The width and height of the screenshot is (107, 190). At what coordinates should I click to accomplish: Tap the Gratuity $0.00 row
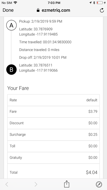tap(53, 158)
